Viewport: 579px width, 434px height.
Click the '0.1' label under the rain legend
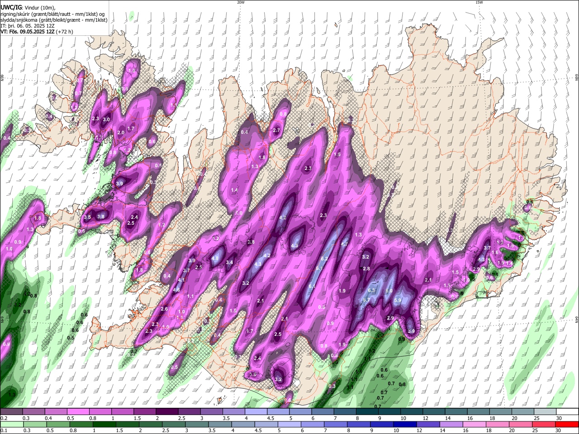tap(3, 430)
